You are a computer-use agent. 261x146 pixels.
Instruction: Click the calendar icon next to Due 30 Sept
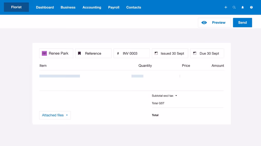pyautogui.click(x=195, y=53)
